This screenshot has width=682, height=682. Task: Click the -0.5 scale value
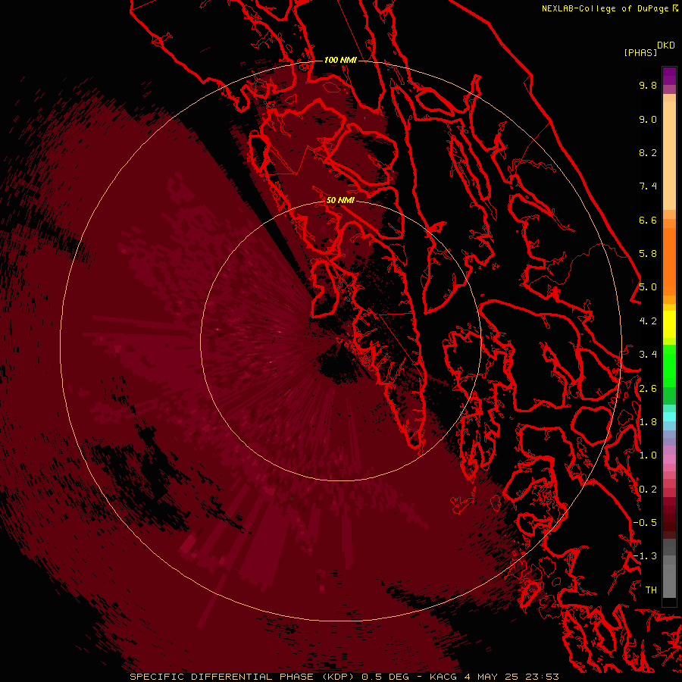[645, 523]
